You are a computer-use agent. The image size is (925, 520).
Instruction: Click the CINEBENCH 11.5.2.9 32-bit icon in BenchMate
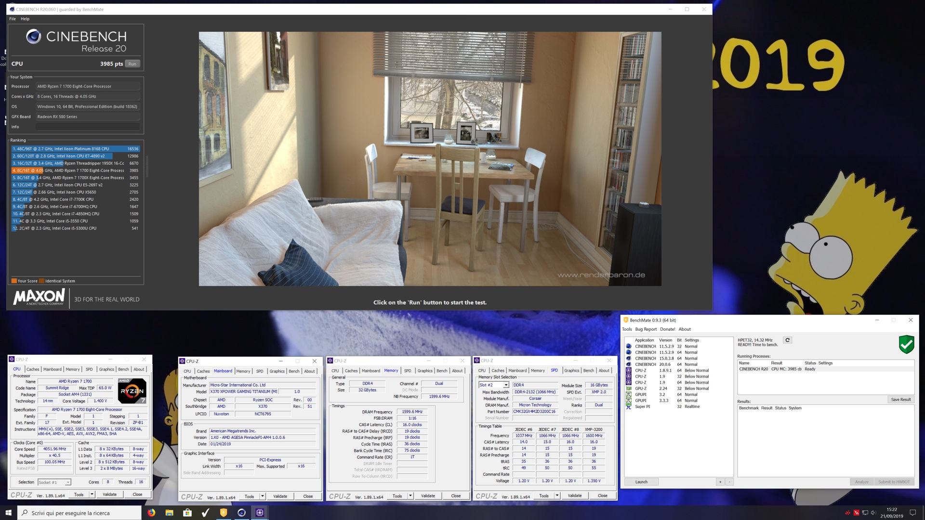628,346
